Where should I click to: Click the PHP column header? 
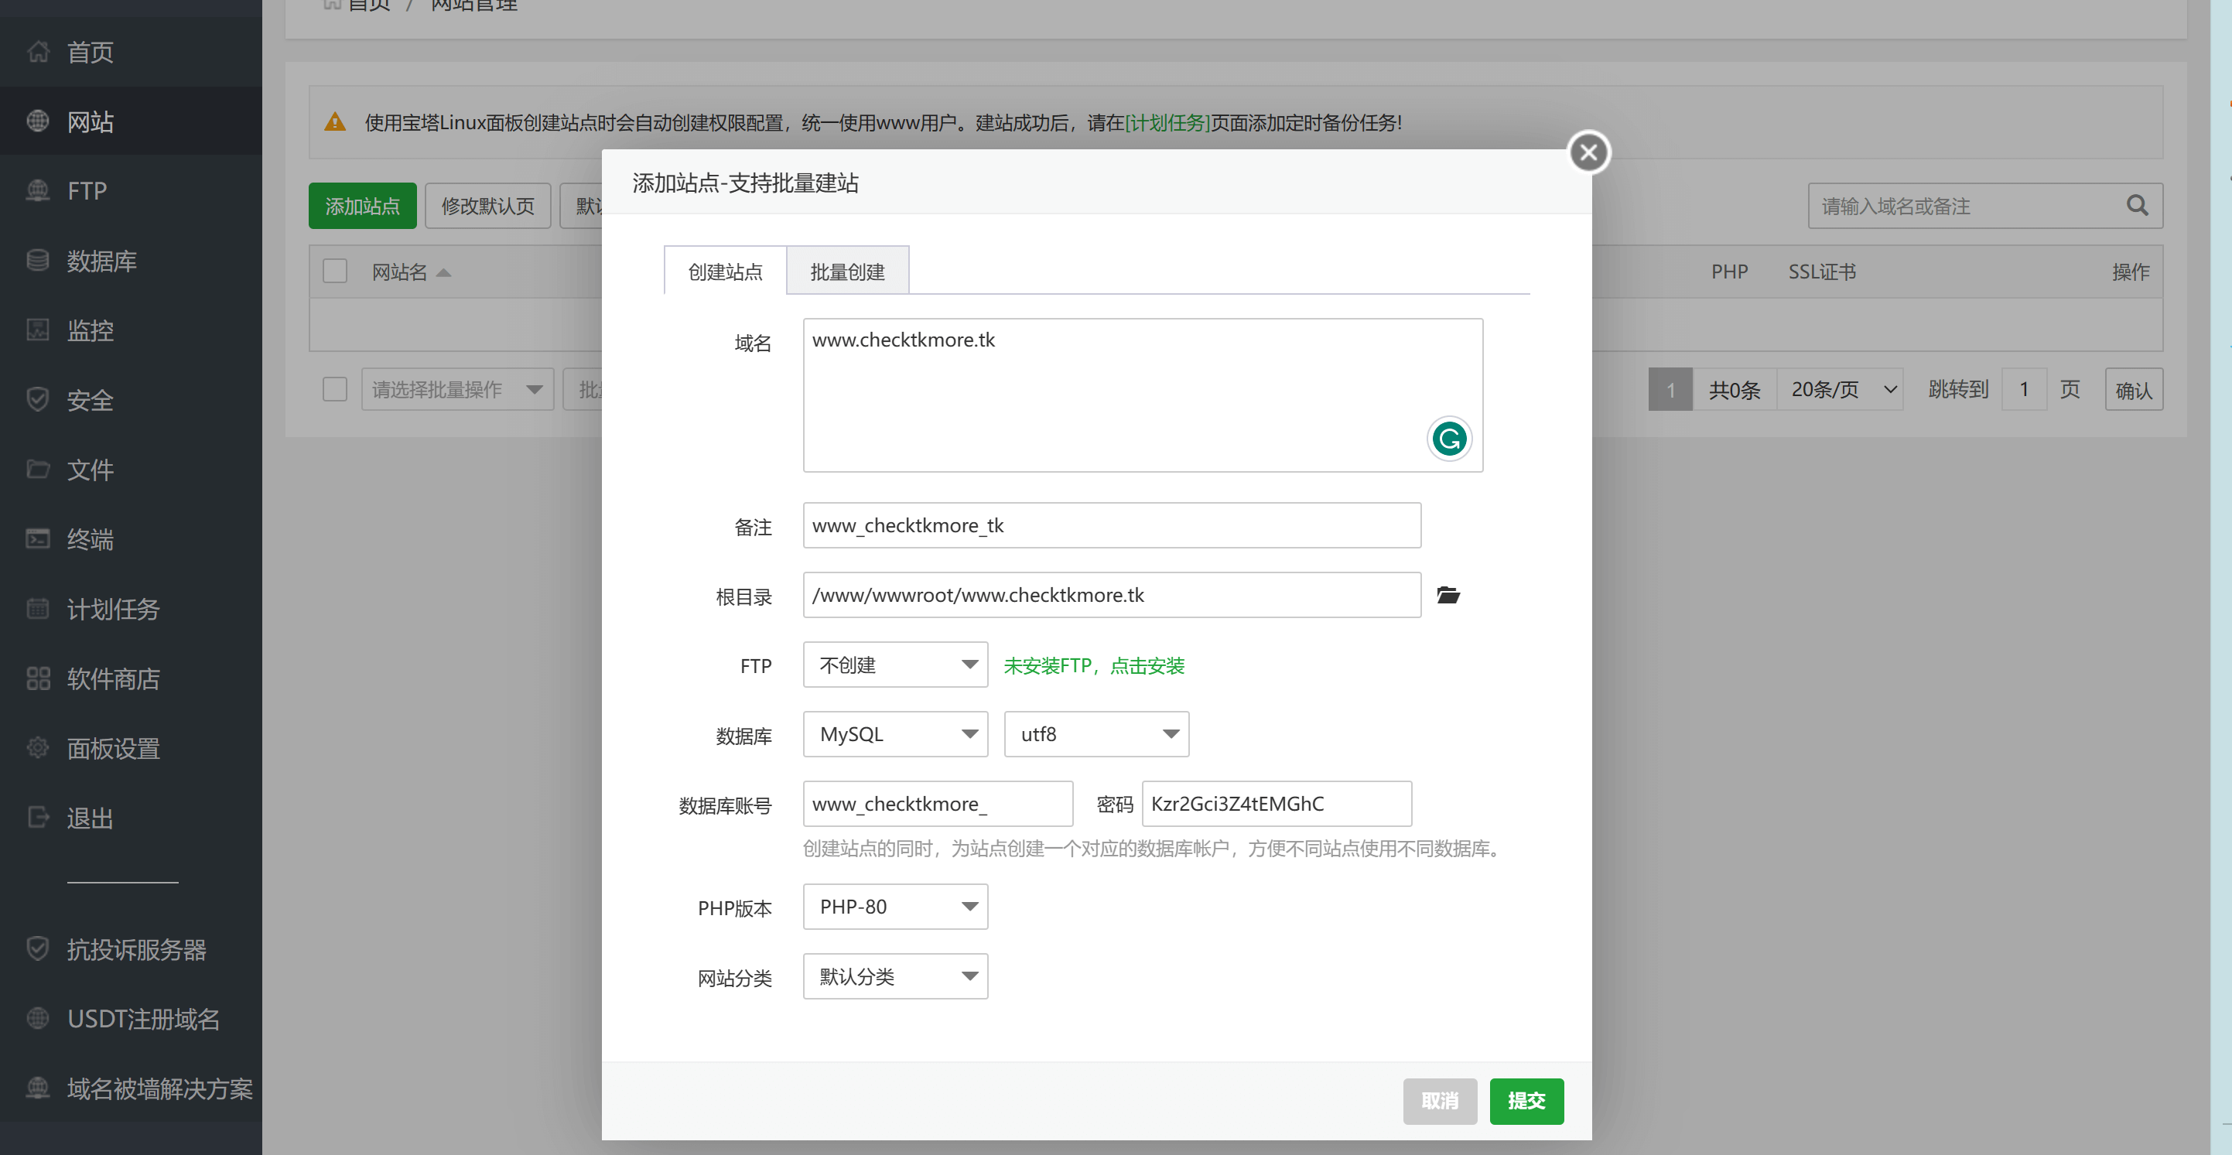1729,272
